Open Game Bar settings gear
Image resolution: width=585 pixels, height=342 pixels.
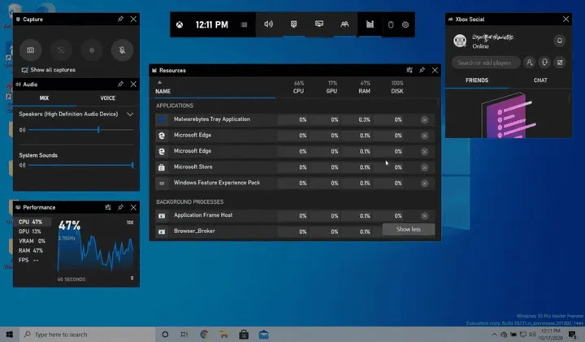pyautogui.click(x=405, y=25)
